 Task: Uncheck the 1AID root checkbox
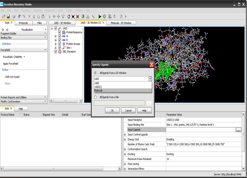[56, 28]
